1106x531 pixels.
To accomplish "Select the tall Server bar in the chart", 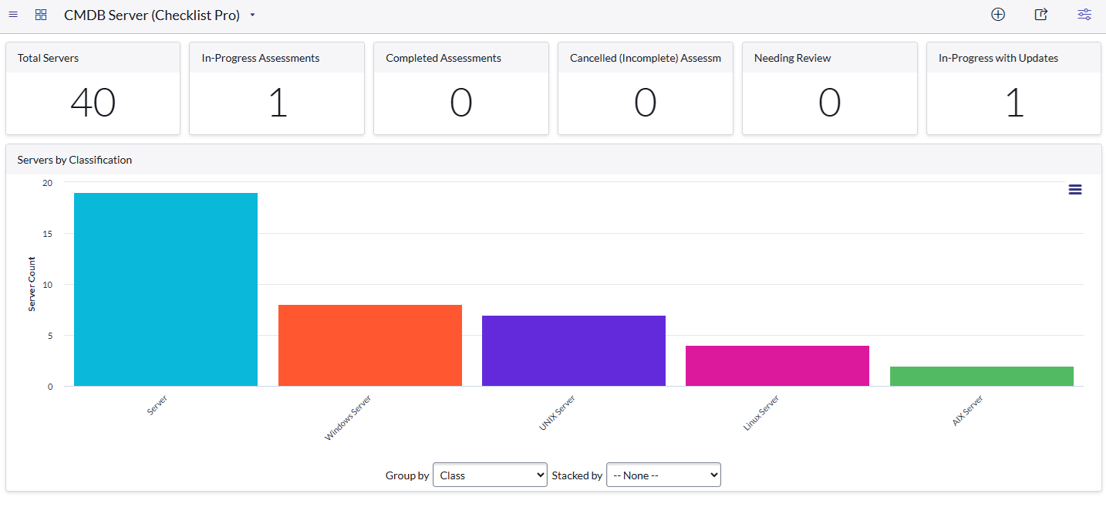I will pos(165,289).
